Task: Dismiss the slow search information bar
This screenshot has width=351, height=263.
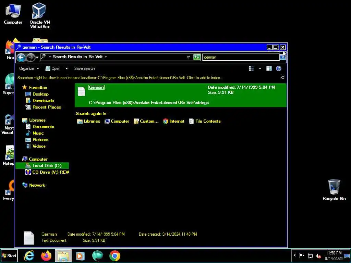Action: pos(282,78)
